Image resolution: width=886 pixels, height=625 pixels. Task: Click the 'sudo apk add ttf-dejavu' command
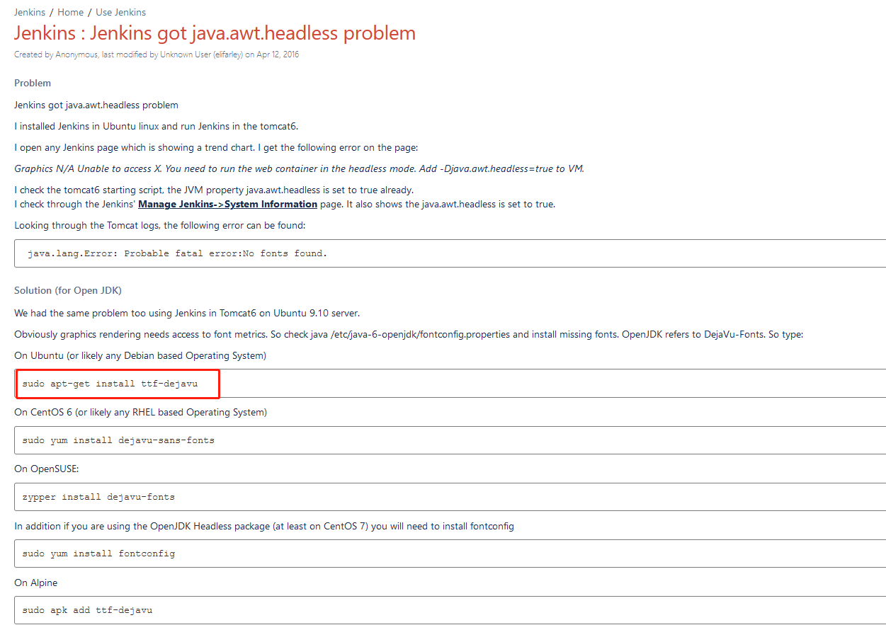click(x=87, y=610)
